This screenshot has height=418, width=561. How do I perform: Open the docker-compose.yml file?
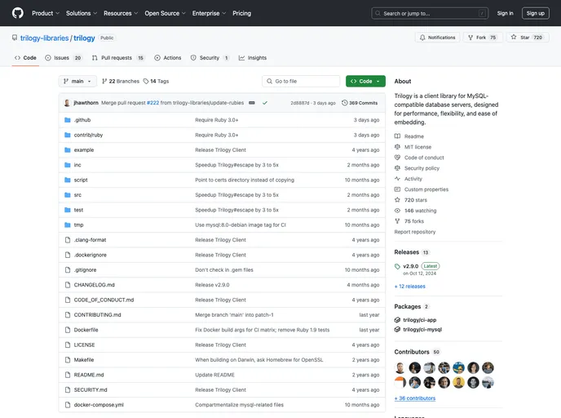coord(99,405)
